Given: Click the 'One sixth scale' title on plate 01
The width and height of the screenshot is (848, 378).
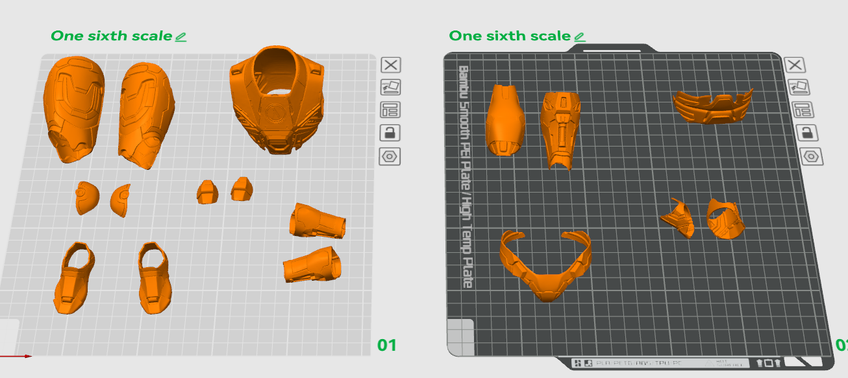Looking at the screenshot, I should (112, 36).
